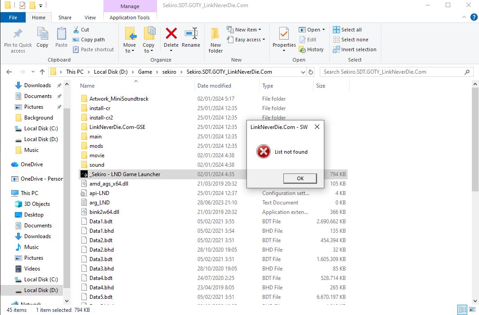Screen dimensions: 479x315
Task: Click Select none in ribbon
Action: (x=351, y=40)
